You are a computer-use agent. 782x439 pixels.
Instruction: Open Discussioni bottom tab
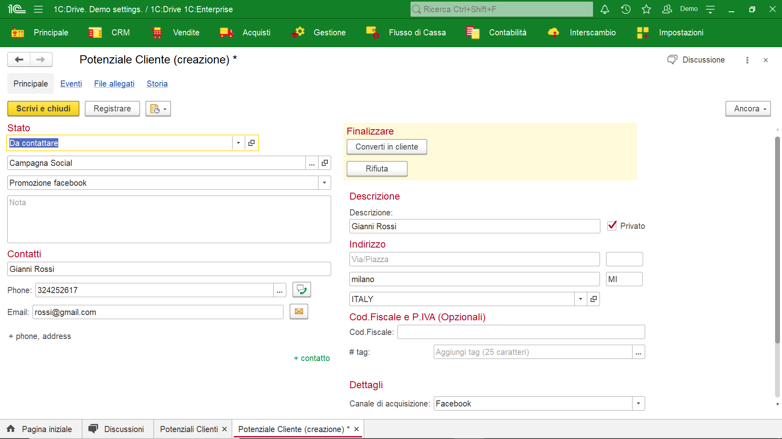point(117,429)
